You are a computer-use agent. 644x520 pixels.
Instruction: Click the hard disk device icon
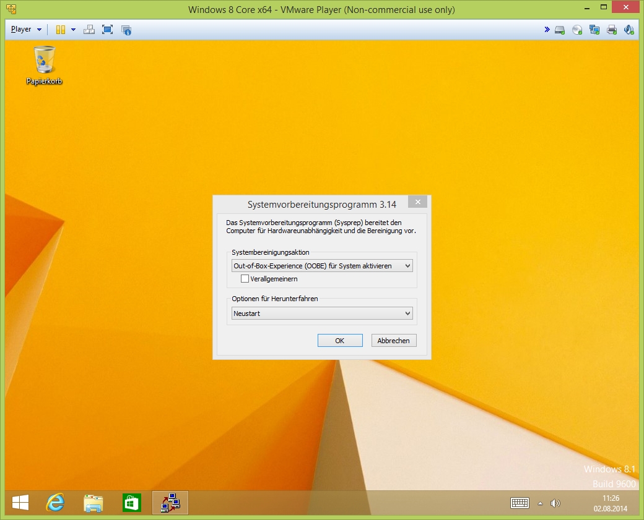(x=560, y=30)
